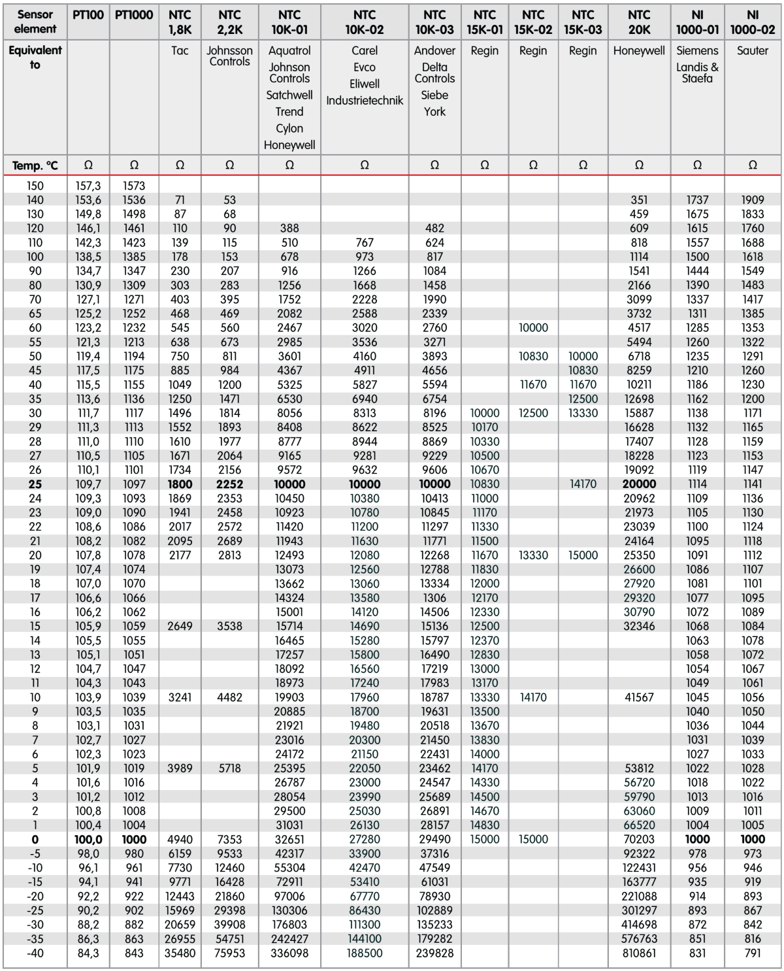Click the 810861 value at -40 degrees
Image resolution: width=784 pixels, height=971 pixels.
[x=639, y=953]
